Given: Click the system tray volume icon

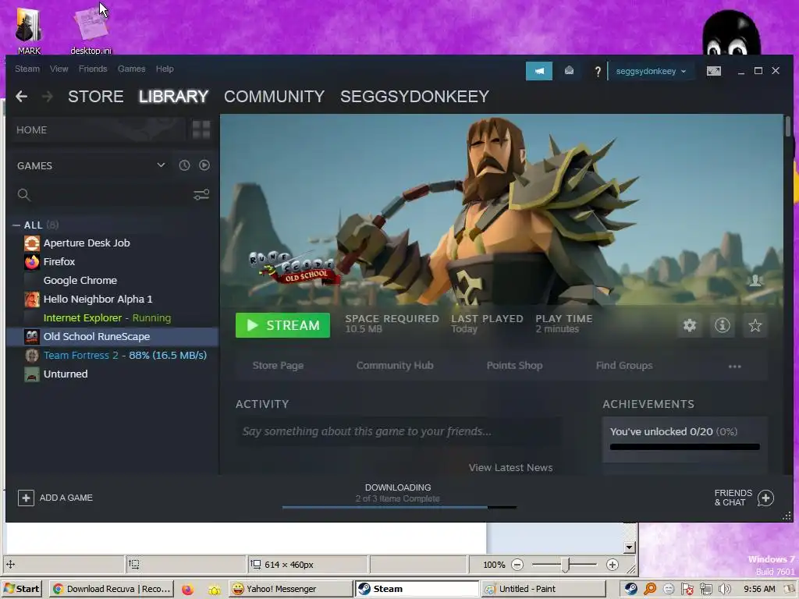Looking at the screenshot, I should (x=725, y=590).
